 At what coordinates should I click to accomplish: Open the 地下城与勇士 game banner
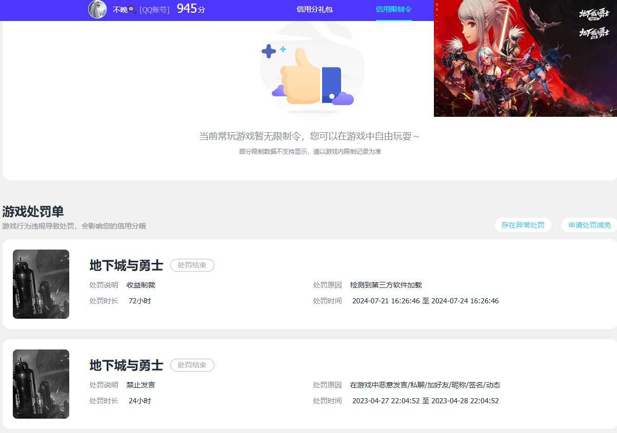pos(525,58)
